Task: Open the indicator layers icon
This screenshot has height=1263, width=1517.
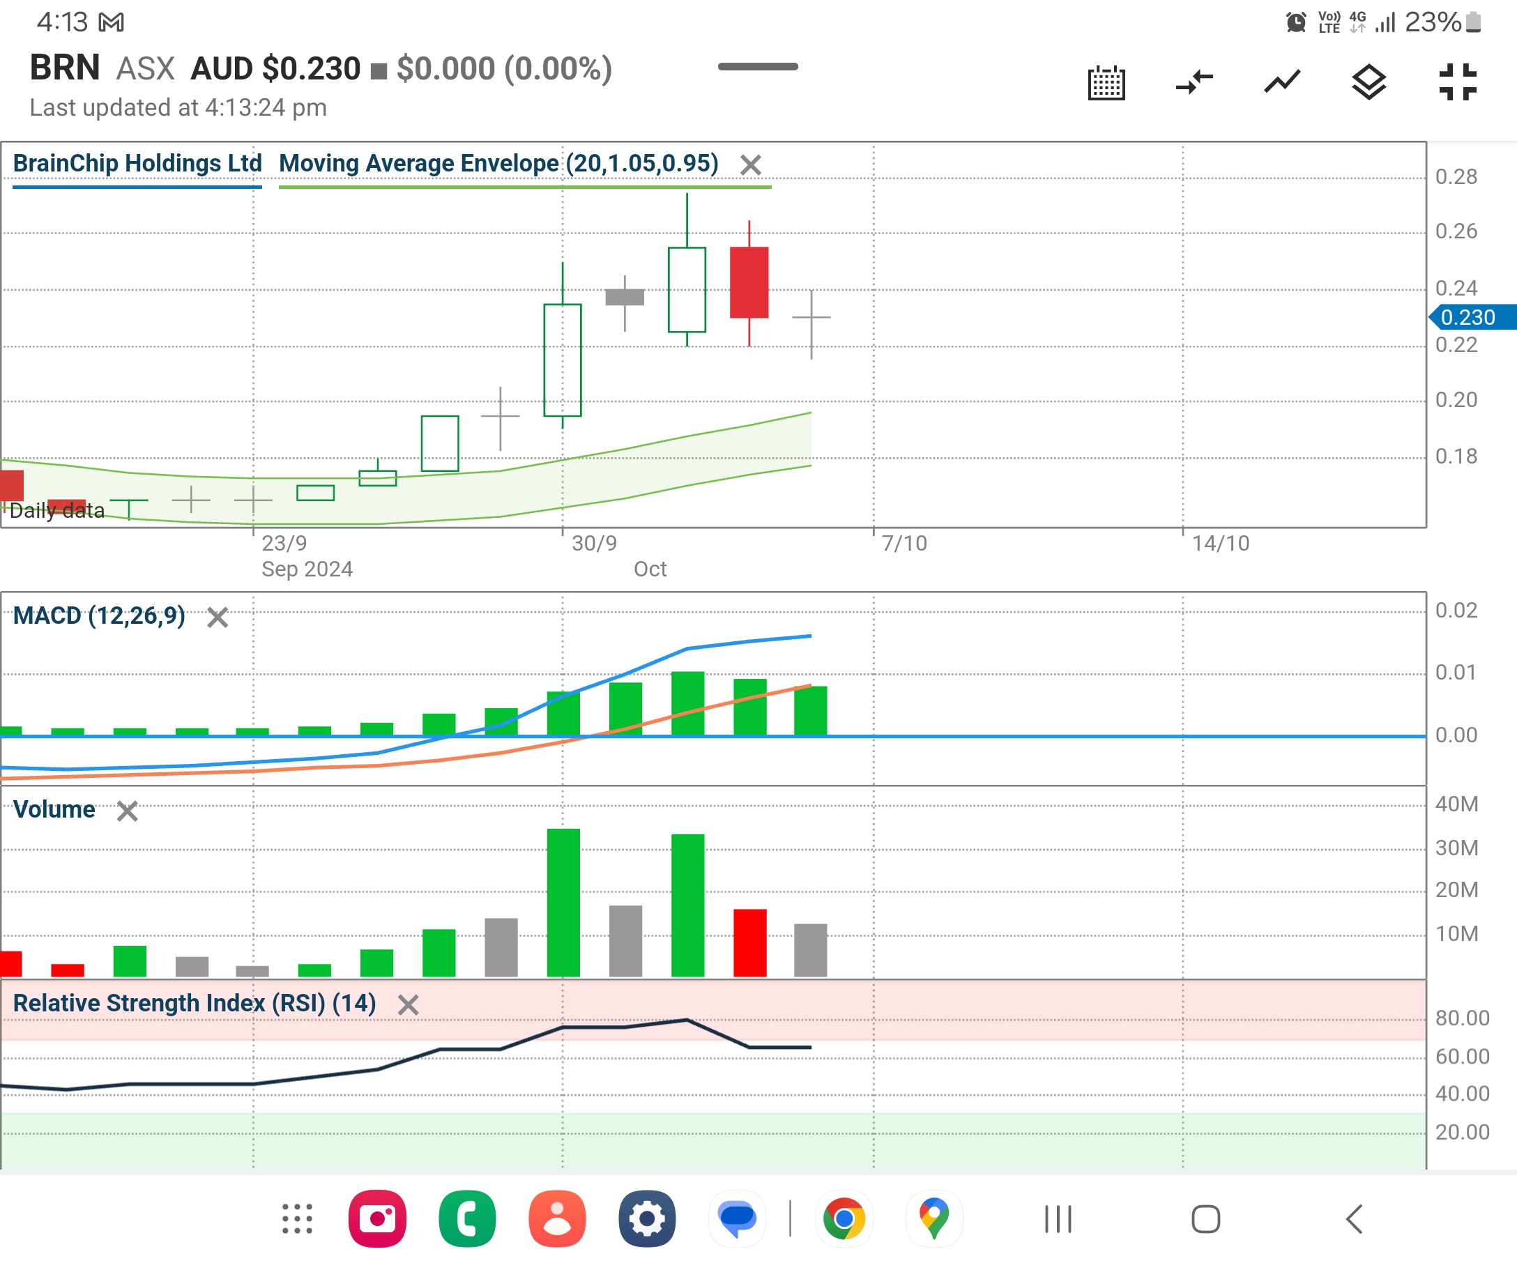Action: click(x=1369, y=82)
